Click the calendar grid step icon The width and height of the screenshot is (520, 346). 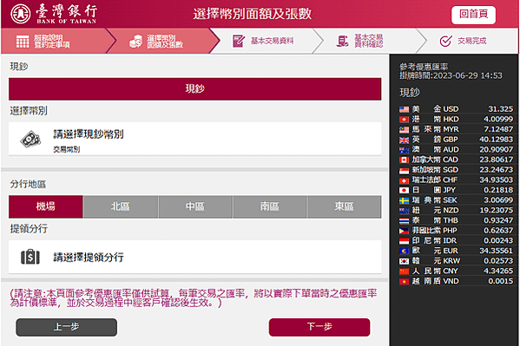(x=23, y=42)
